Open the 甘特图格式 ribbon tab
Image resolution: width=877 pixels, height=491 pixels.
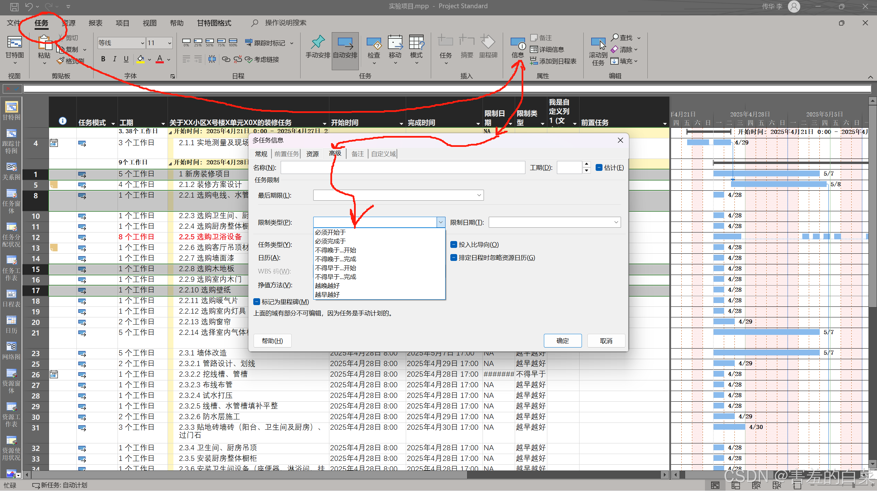(214, 23)
